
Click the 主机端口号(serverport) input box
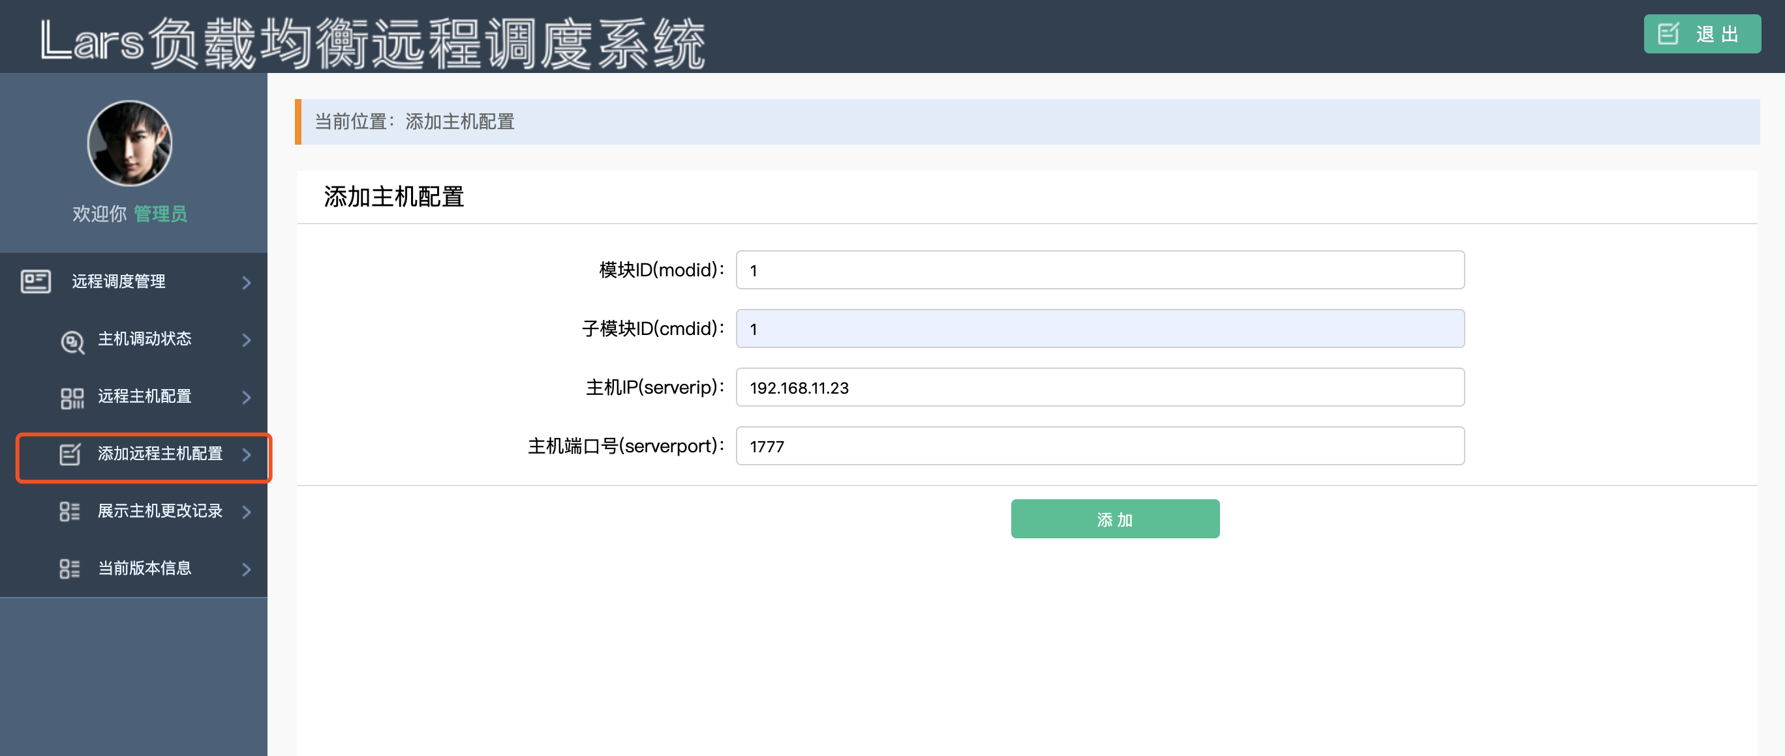[x=1099, y=446]
